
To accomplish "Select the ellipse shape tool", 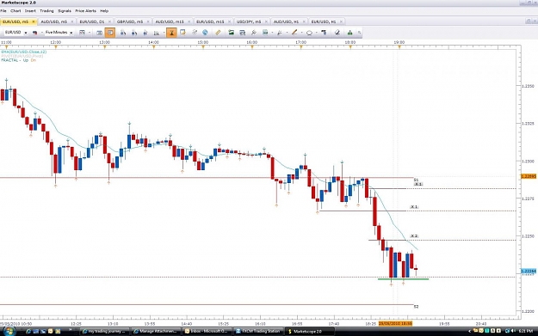I will [x=309, y=33].
